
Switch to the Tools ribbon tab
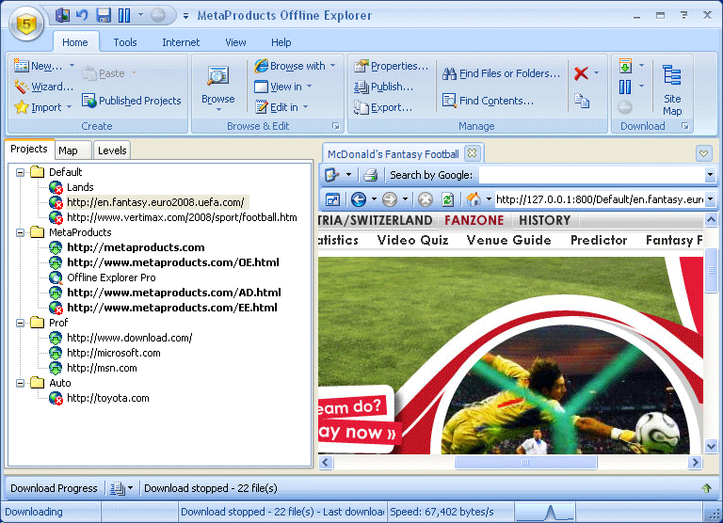click(125, 42)
